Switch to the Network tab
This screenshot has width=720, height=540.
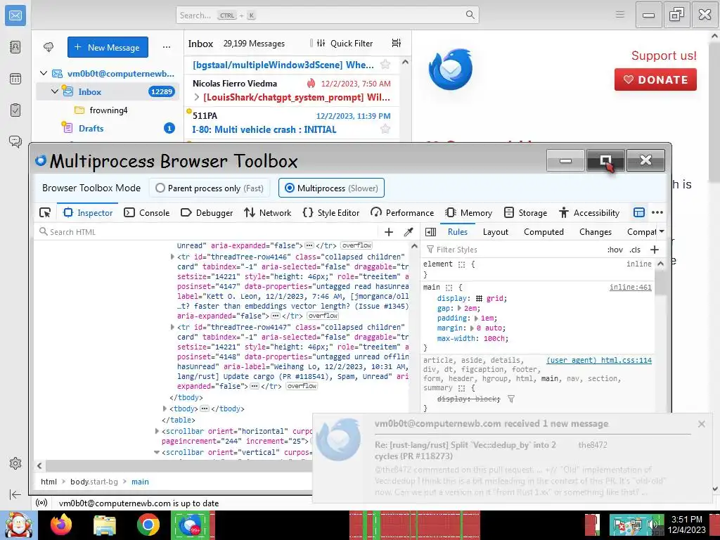click(x=268, y=212)
